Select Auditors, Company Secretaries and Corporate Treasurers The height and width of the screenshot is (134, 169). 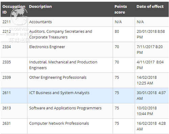61,34
